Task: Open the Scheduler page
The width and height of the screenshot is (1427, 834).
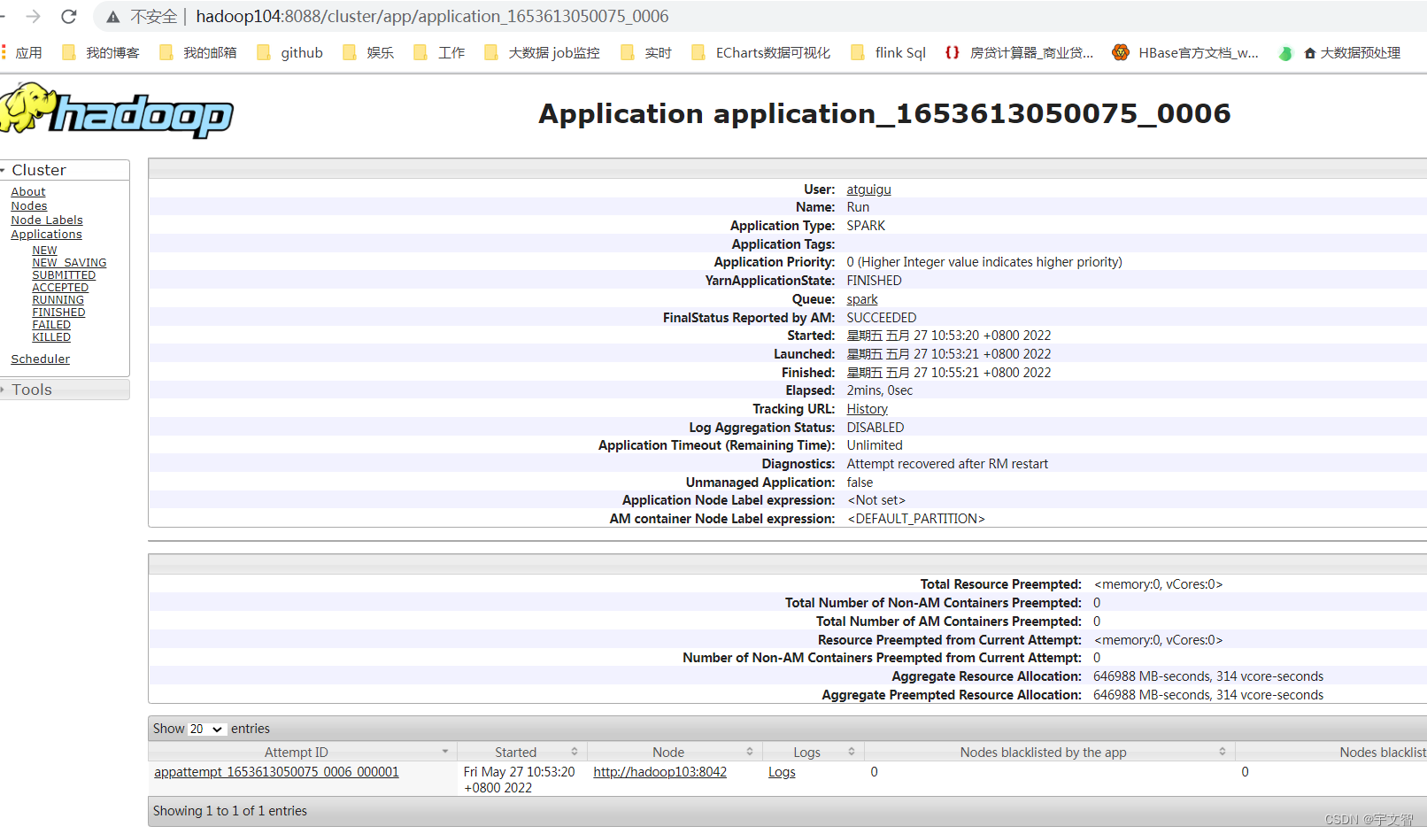Action: pyautogui.click(x=40, y=359)
